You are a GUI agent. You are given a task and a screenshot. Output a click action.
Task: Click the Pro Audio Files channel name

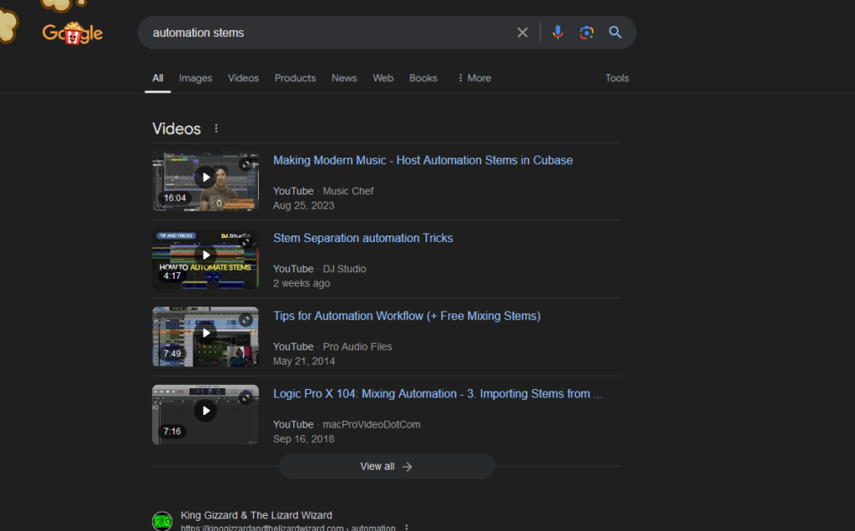(357, 346)
